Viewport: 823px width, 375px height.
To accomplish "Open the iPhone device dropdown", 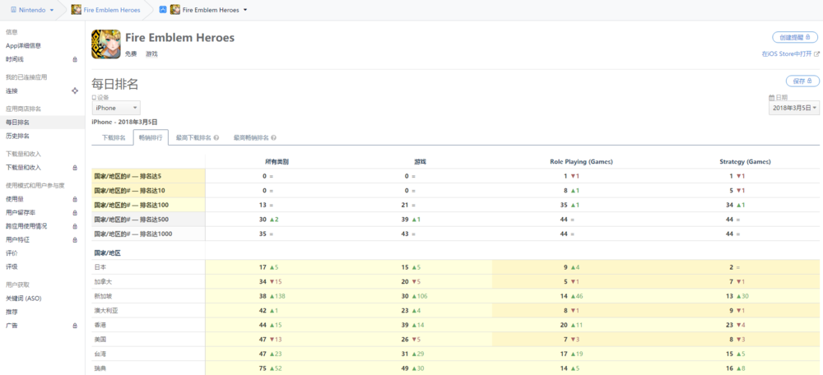I will coord(116,108).
